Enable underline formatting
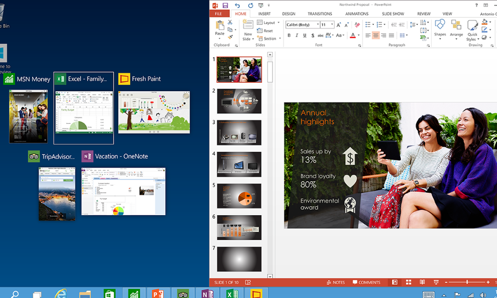497x298 pixels. point(305,35)
